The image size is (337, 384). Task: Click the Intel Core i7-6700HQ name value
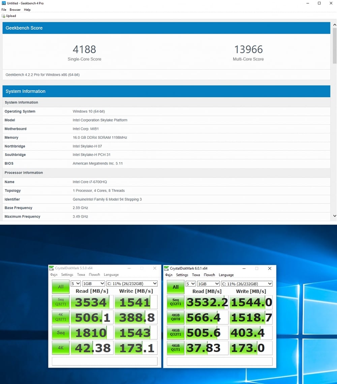pyautogui.click(x=90, y=182)
